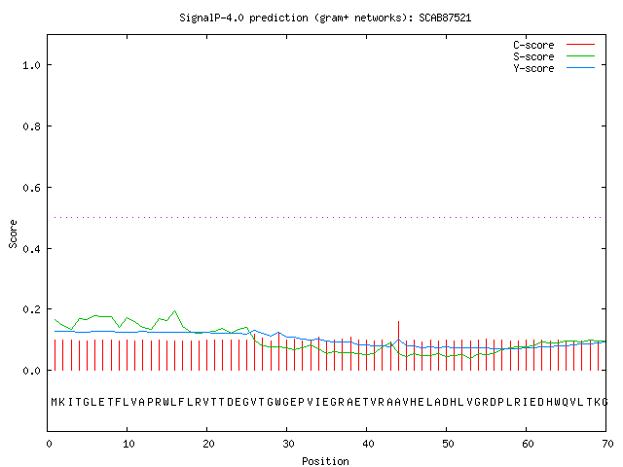Viewport: 623px width, 467px height.
Task: Click the blue Y-score legend line
Action: (580, 68)
